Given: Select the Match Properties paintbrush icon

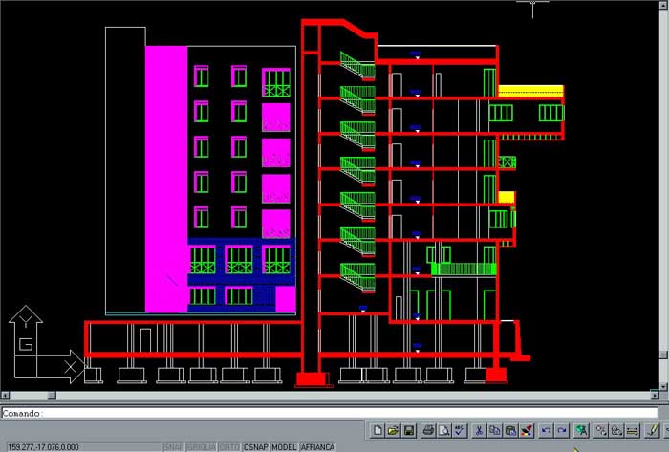Looking at the screenshot, I should (x=525, y=431).
